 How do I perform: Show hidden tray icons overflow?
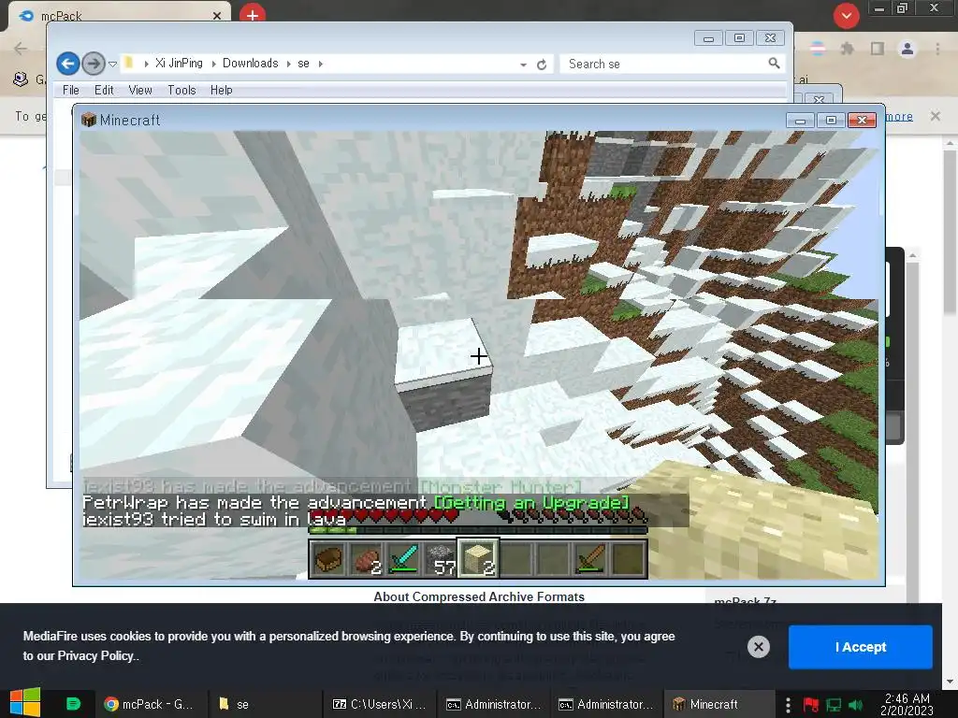tap(788, 705)
